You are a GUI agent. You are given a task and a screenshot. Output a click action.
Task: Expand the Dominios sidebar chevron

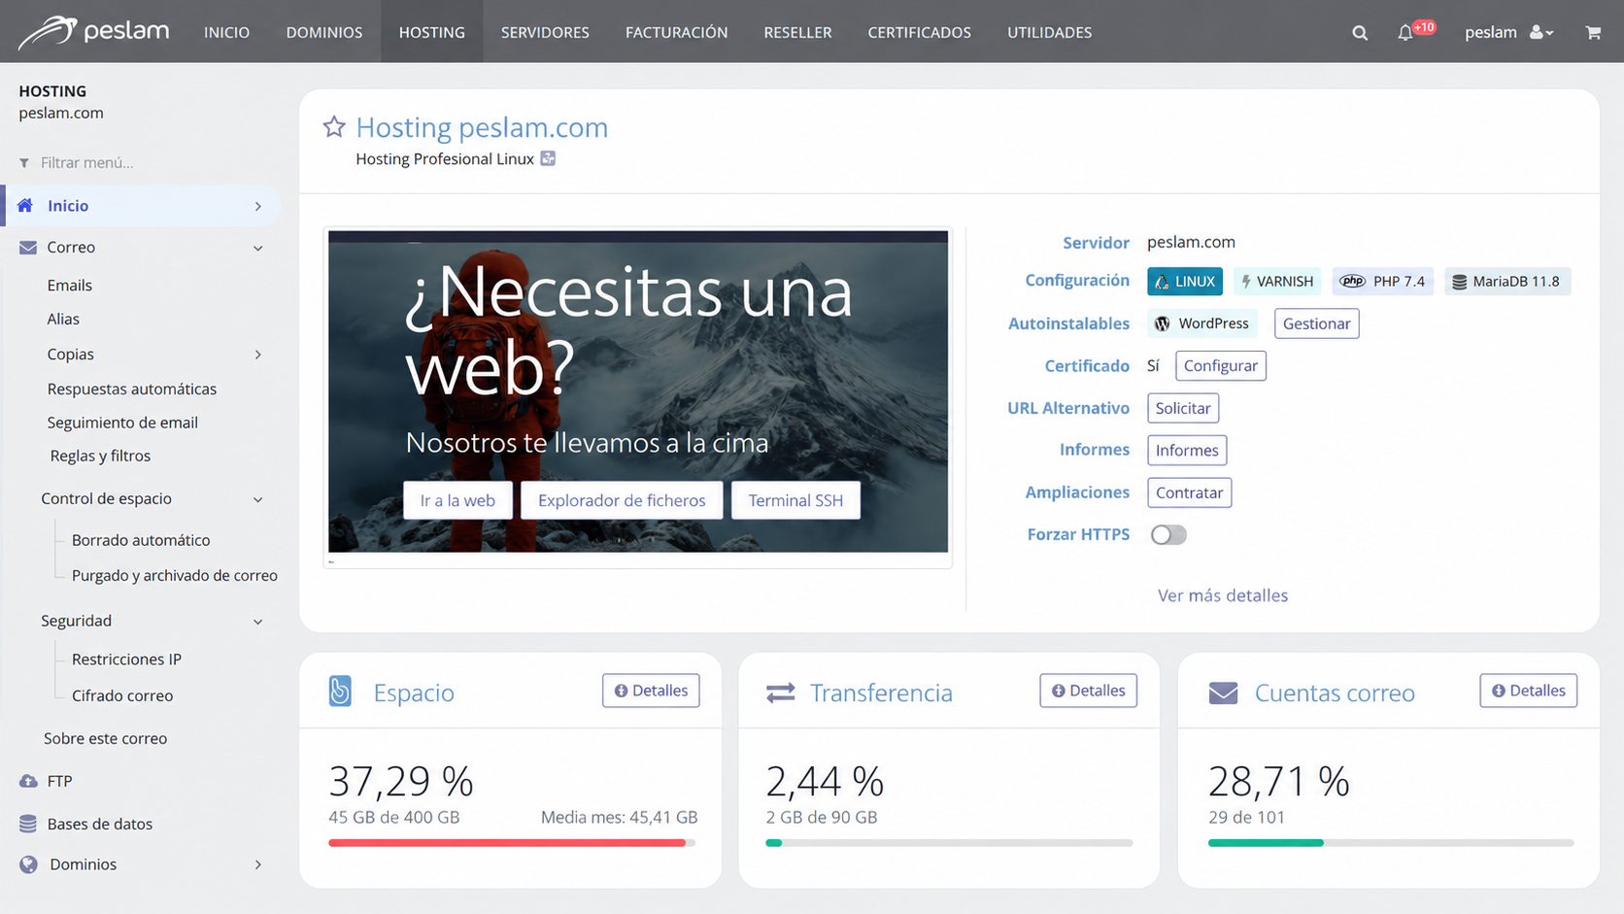tap(258, 864)
